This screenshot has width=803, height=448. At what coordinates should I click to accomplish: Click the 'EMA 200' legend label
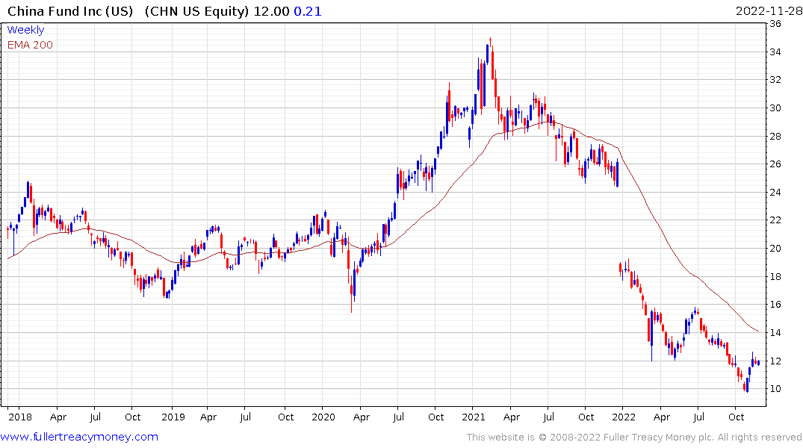(30, 45)
